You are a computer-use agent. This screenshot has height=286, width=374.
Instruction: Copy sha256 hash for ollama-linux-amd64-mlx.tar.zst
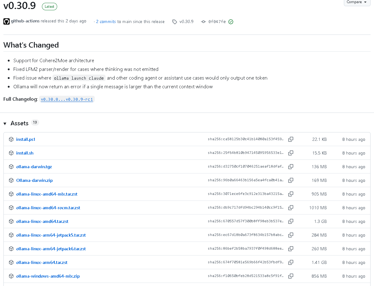(291, 194)
